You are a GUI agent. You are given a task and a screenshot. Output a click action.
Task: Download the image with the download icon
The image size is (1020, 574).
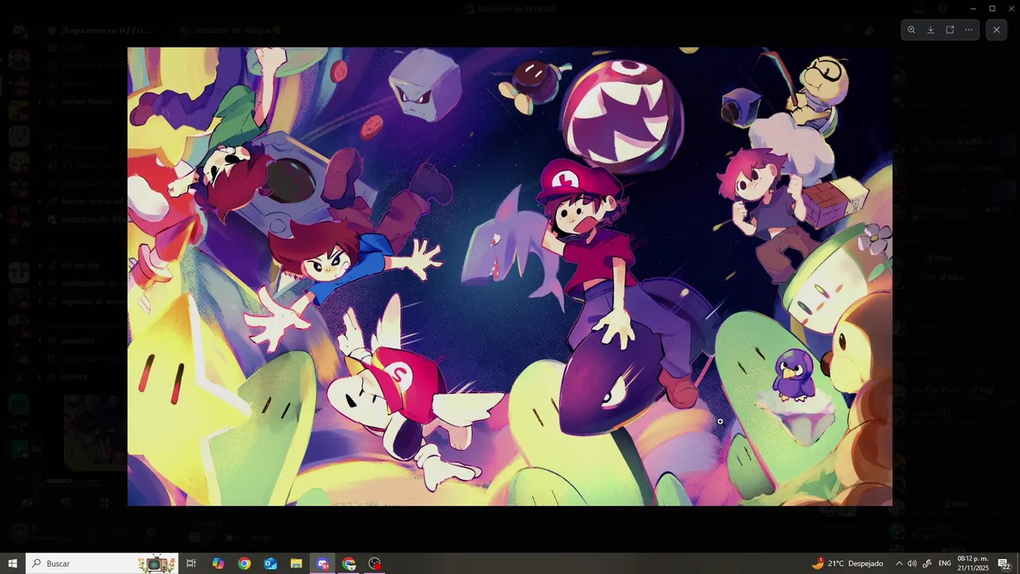931,29
